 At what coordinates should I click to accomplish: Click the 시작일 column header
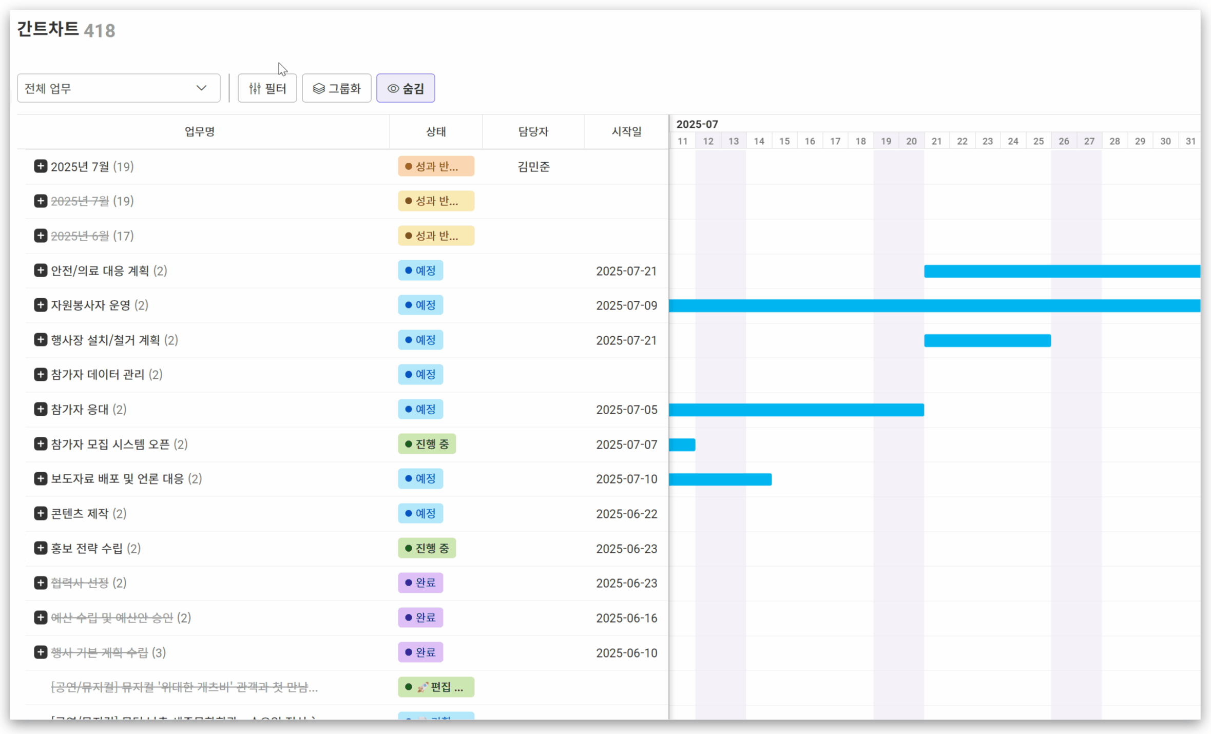click(626, 132)
